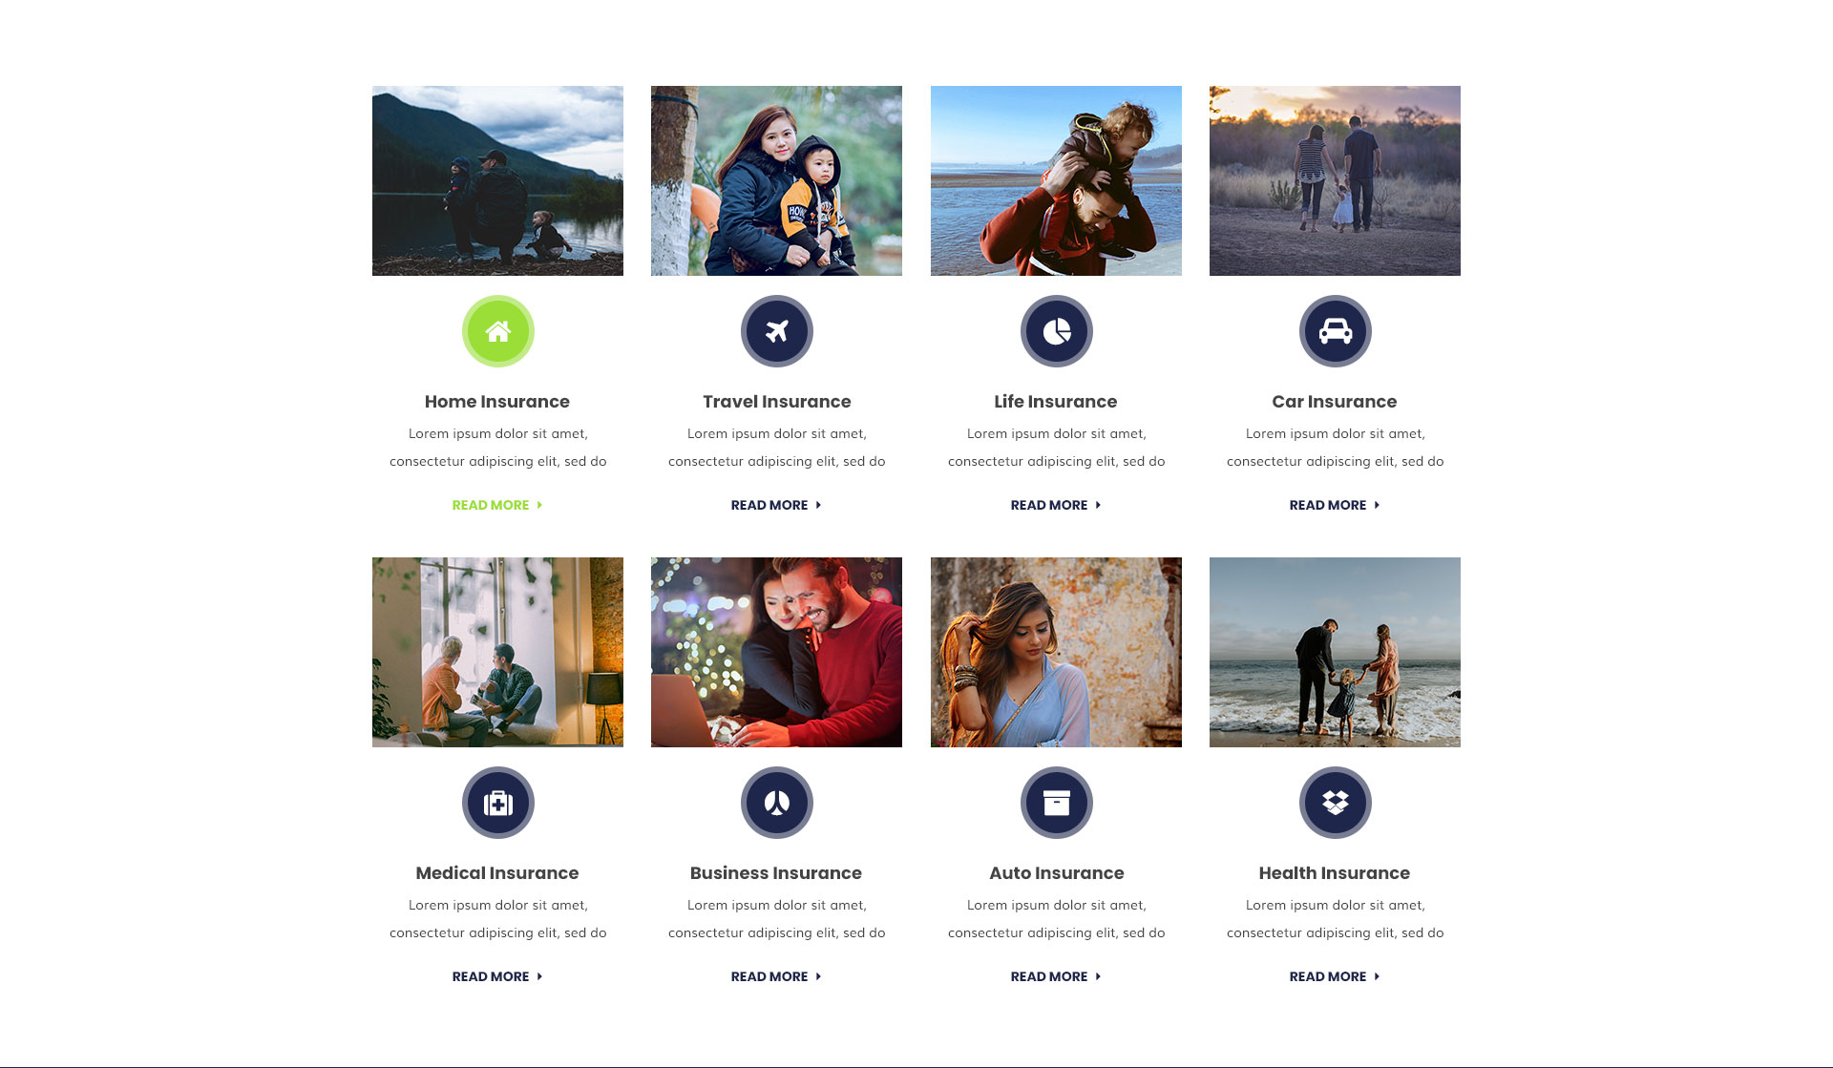This screenshot has height=1068, width=1833.
Task: Open the family beach Health Insurance photo
Action: [1335, 652]
